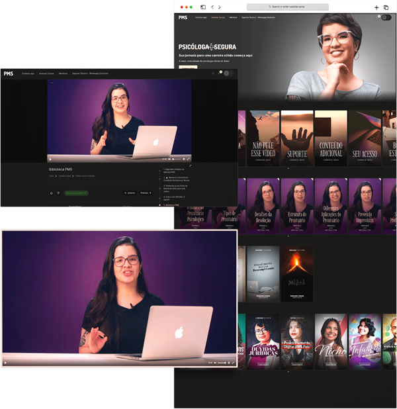Image resolution: width=397 pixels, height=409 pixels.
Task: Select 'Mentoria' in the browser page menu
Action: pos(233,17)
